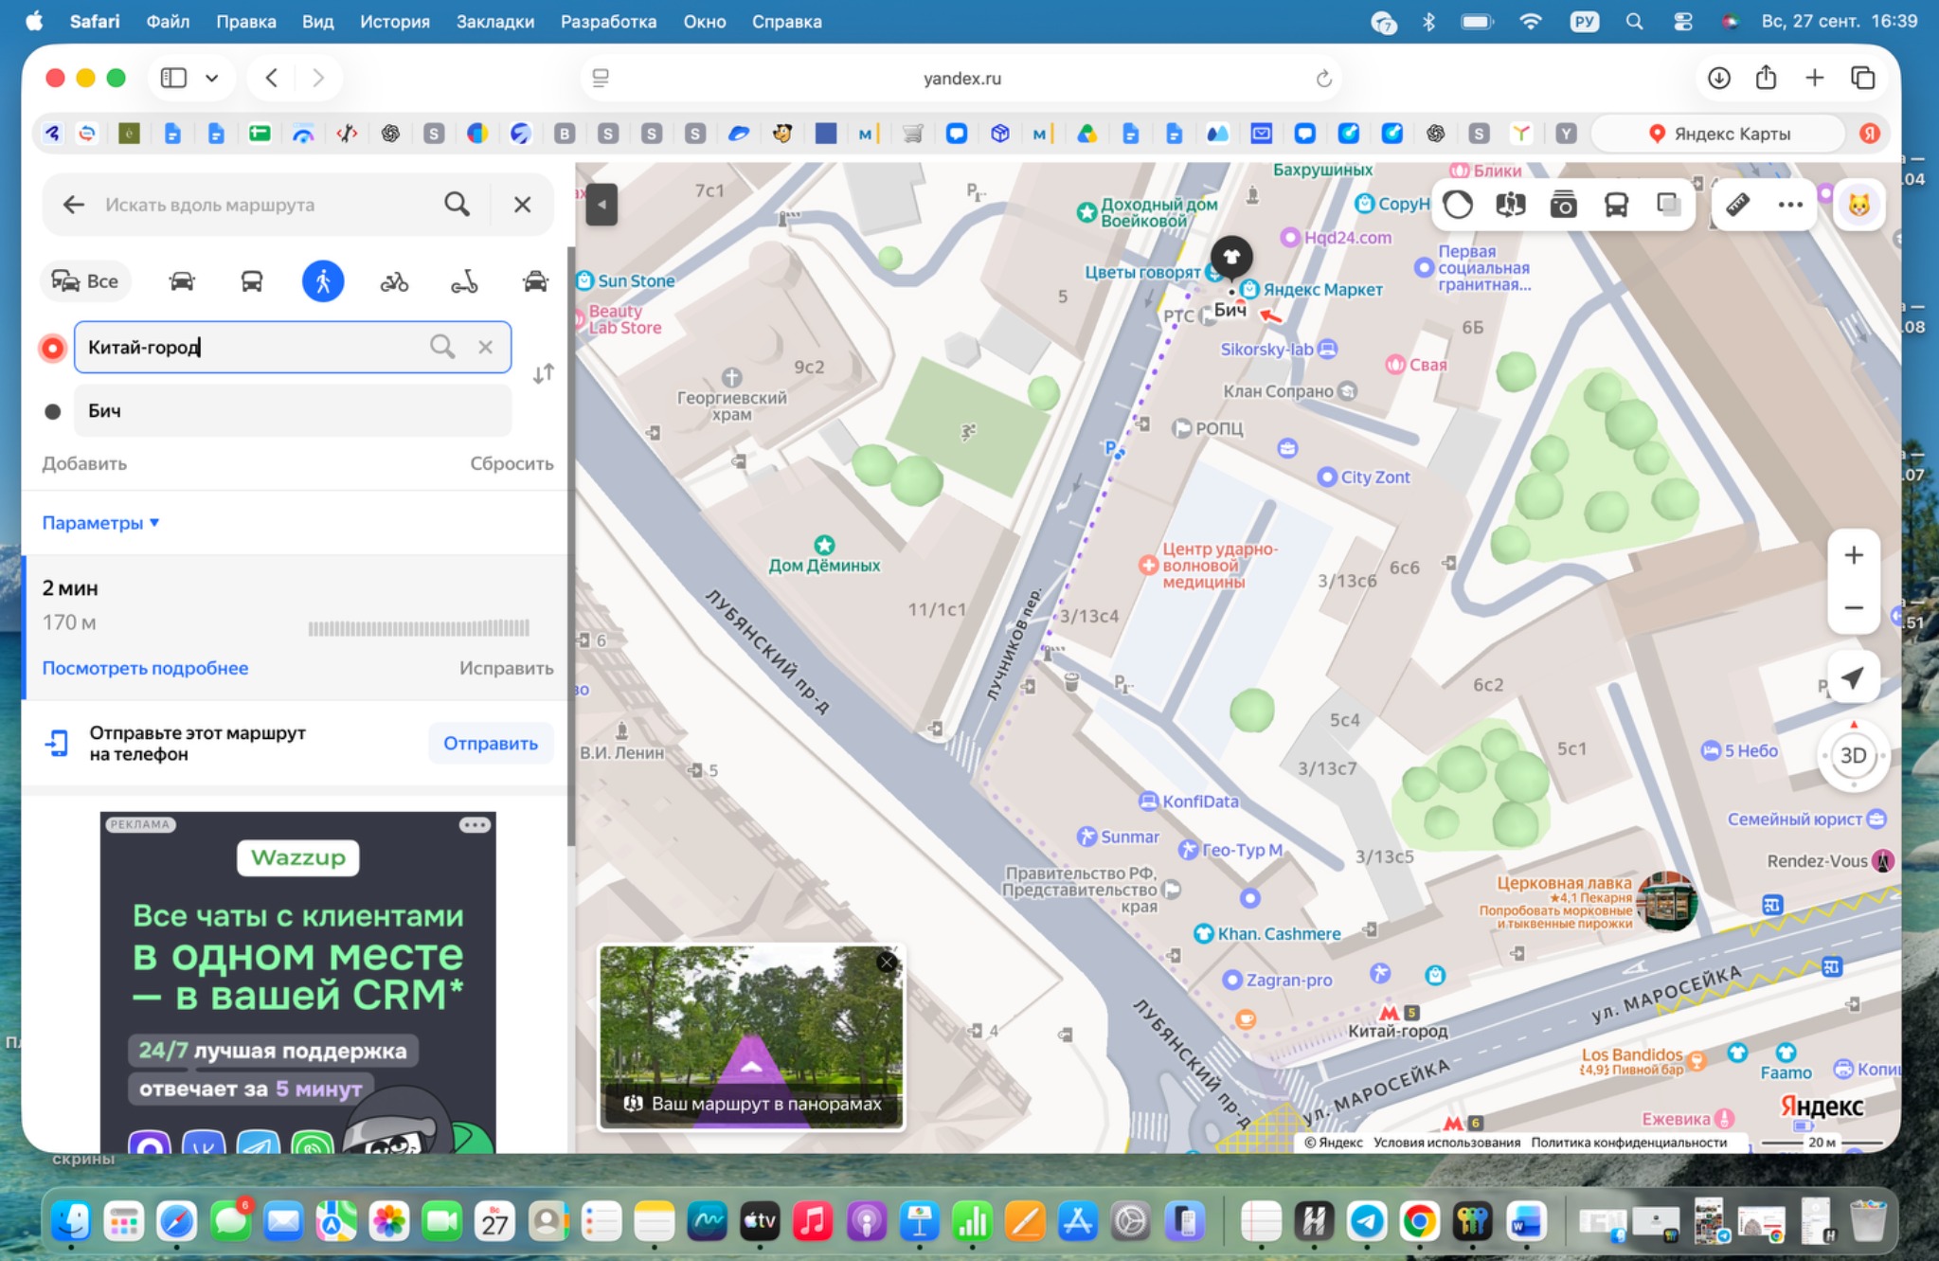1939x1261 pixels.
Task: Open the Файл menu
Action: click(168, 22)
